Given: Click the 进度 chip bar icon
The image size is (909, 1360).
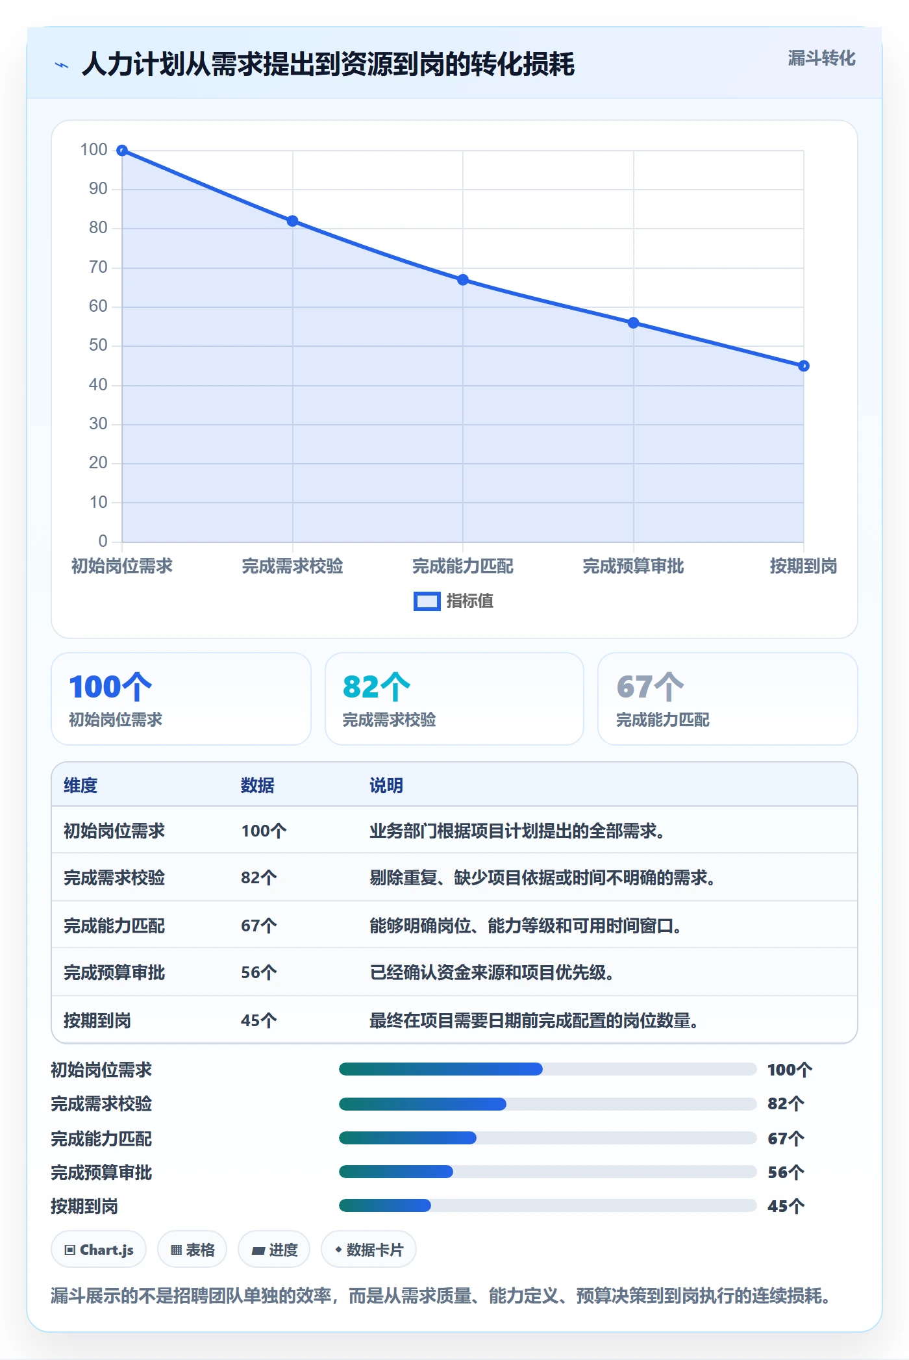Looking at the screenshot, I should [258, 1250].
